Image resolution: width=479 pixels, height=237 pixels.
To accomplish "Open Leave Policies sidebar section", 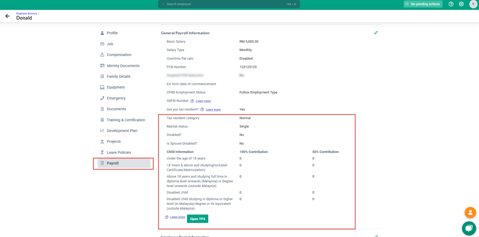I will 119,152.
